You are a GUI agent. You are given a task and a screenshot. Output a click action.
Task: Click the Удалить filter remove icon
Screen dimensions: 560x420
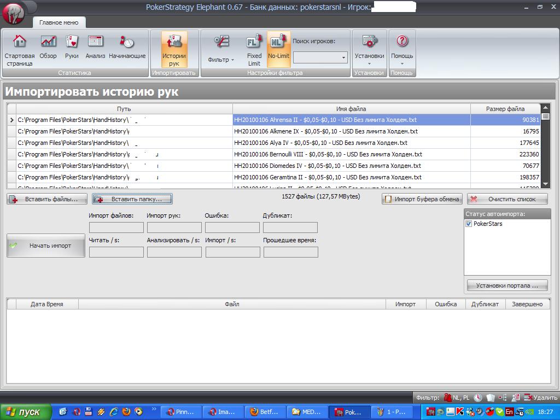(x=528, y=397)
